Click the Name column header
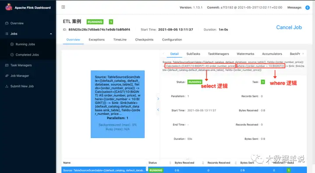Screen dimensions: 315x173 (67, 163)
